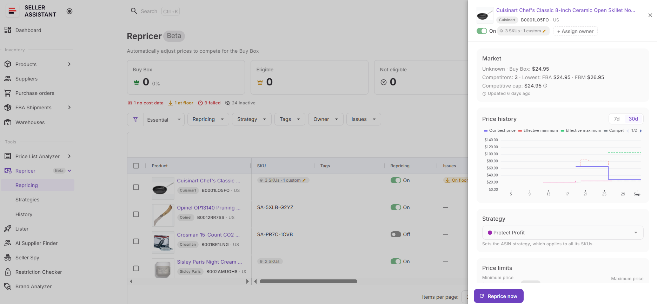This screenshot has width=657, height=304.
Task: Go to next legend page arrow in Price history
Action: coord(641,131)
